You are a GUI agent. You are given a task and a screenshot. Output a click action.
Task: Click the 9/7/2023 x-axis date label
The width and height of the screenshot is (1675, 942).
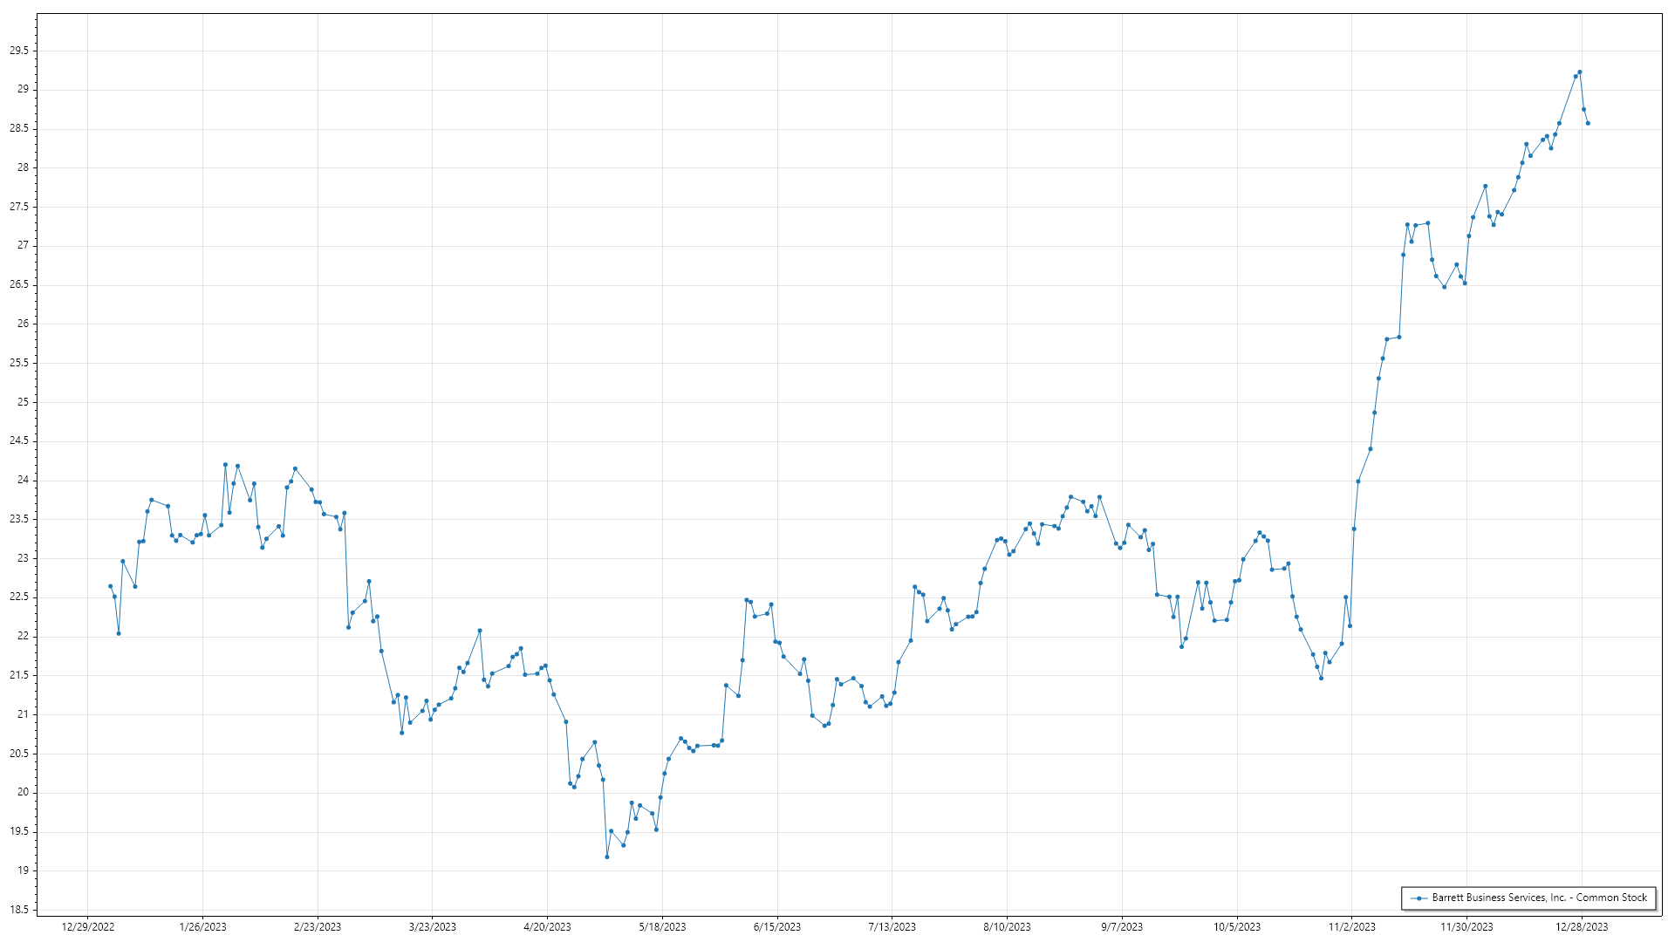[x=1122, y=926]
